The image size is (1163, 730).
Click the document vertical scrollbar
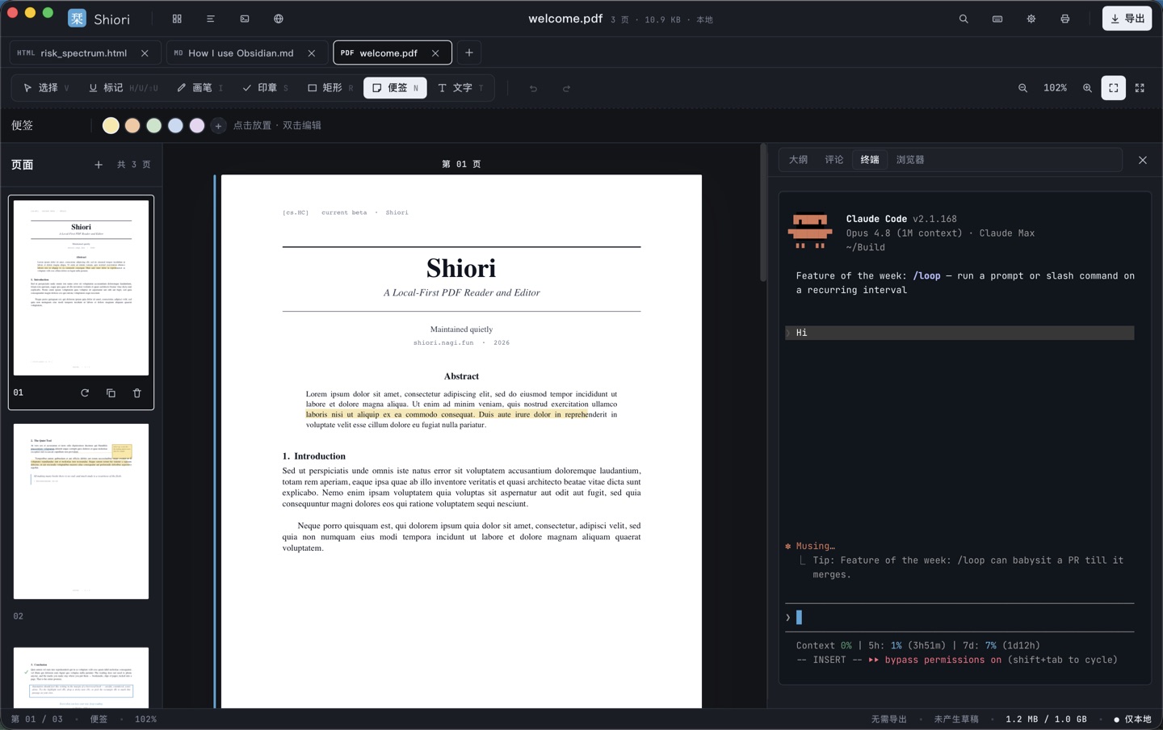(763, 213)
